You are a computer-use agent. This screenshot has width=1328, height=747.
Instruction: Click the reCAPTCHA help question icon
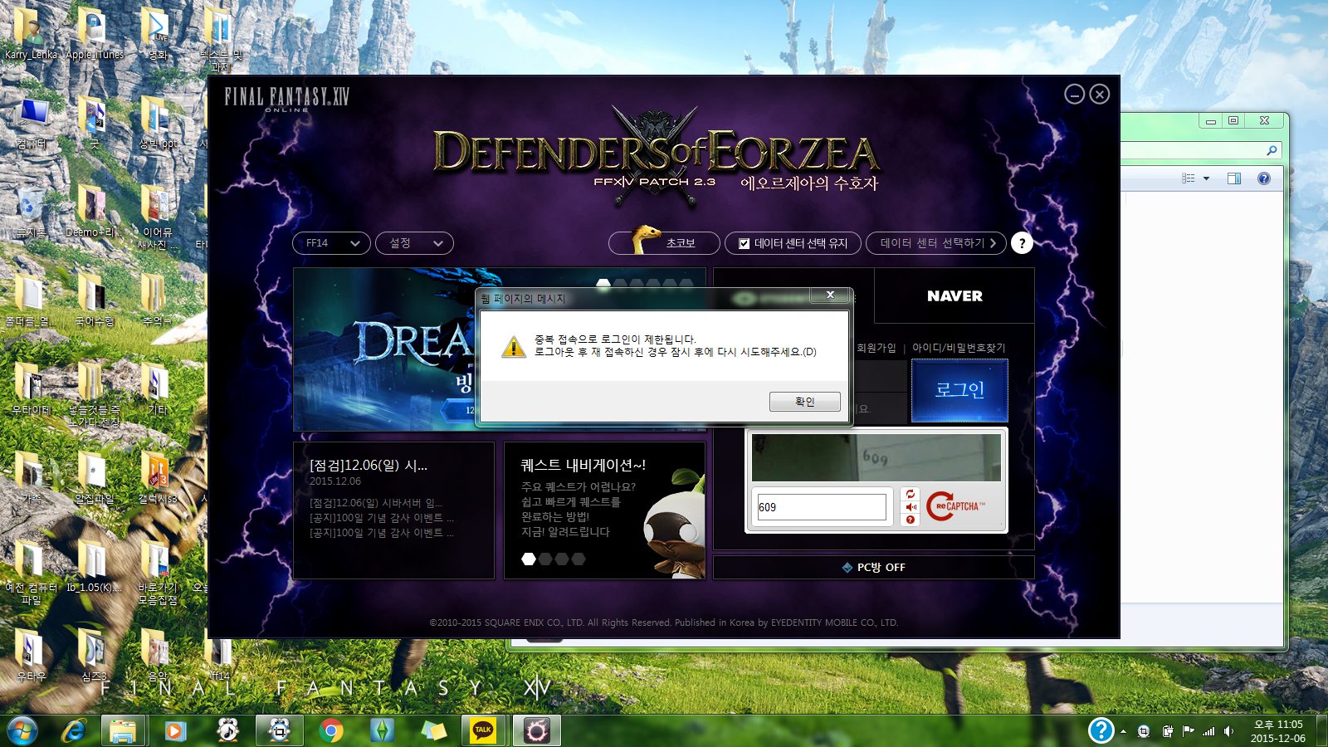911,520
